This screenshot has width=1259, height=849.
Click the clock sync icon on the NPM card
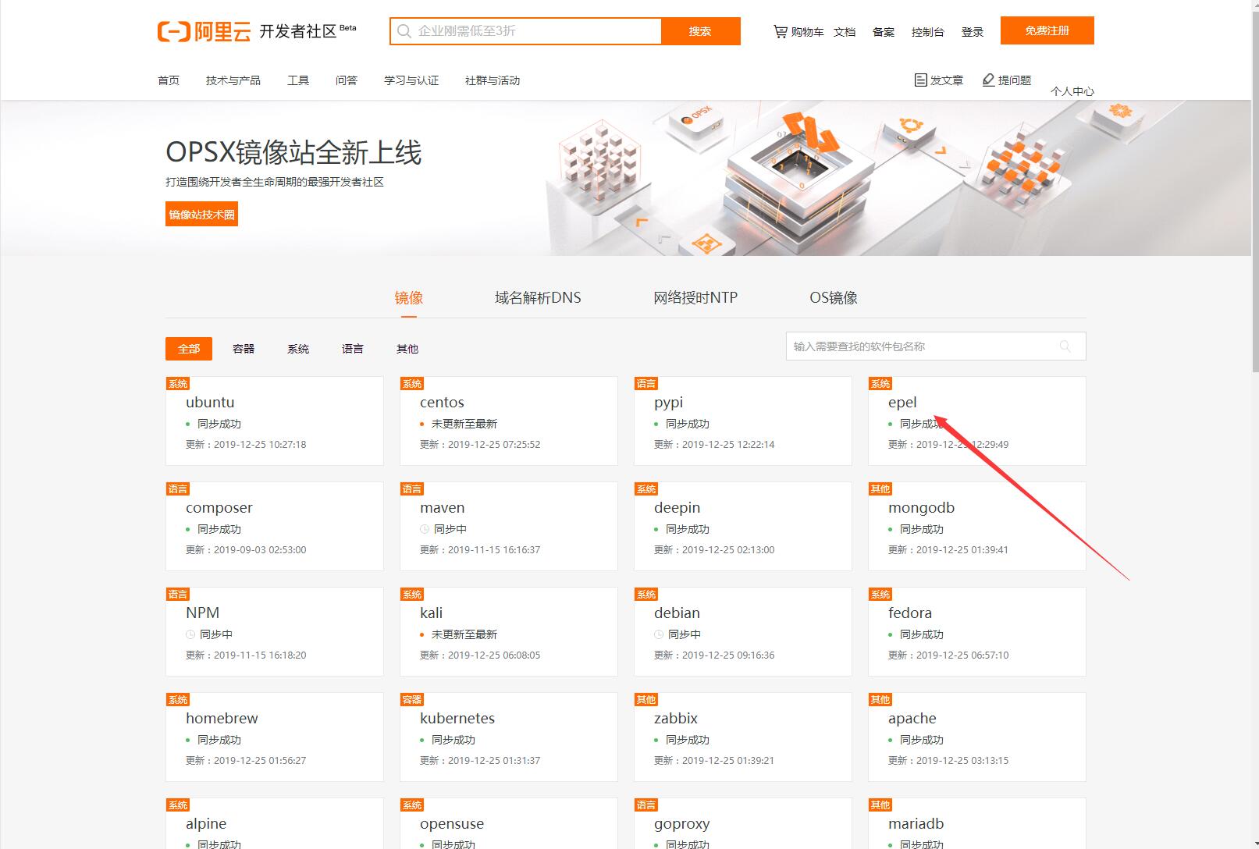click(x=190, y=634)
